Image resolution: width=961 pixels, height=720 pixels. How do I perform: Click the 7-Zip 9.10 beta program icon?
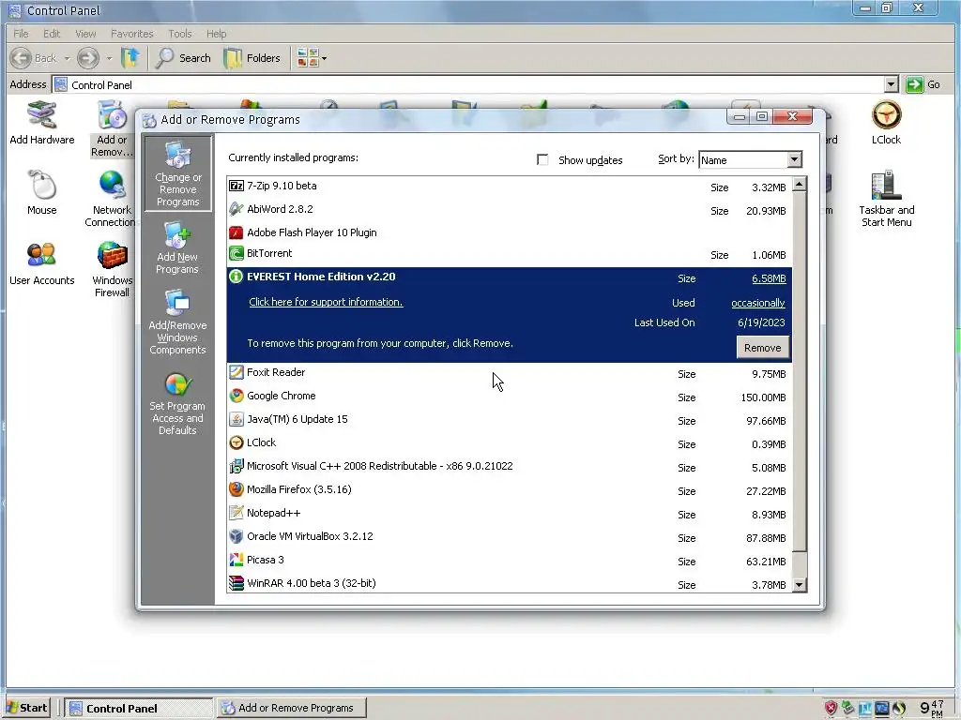point(236,186)
